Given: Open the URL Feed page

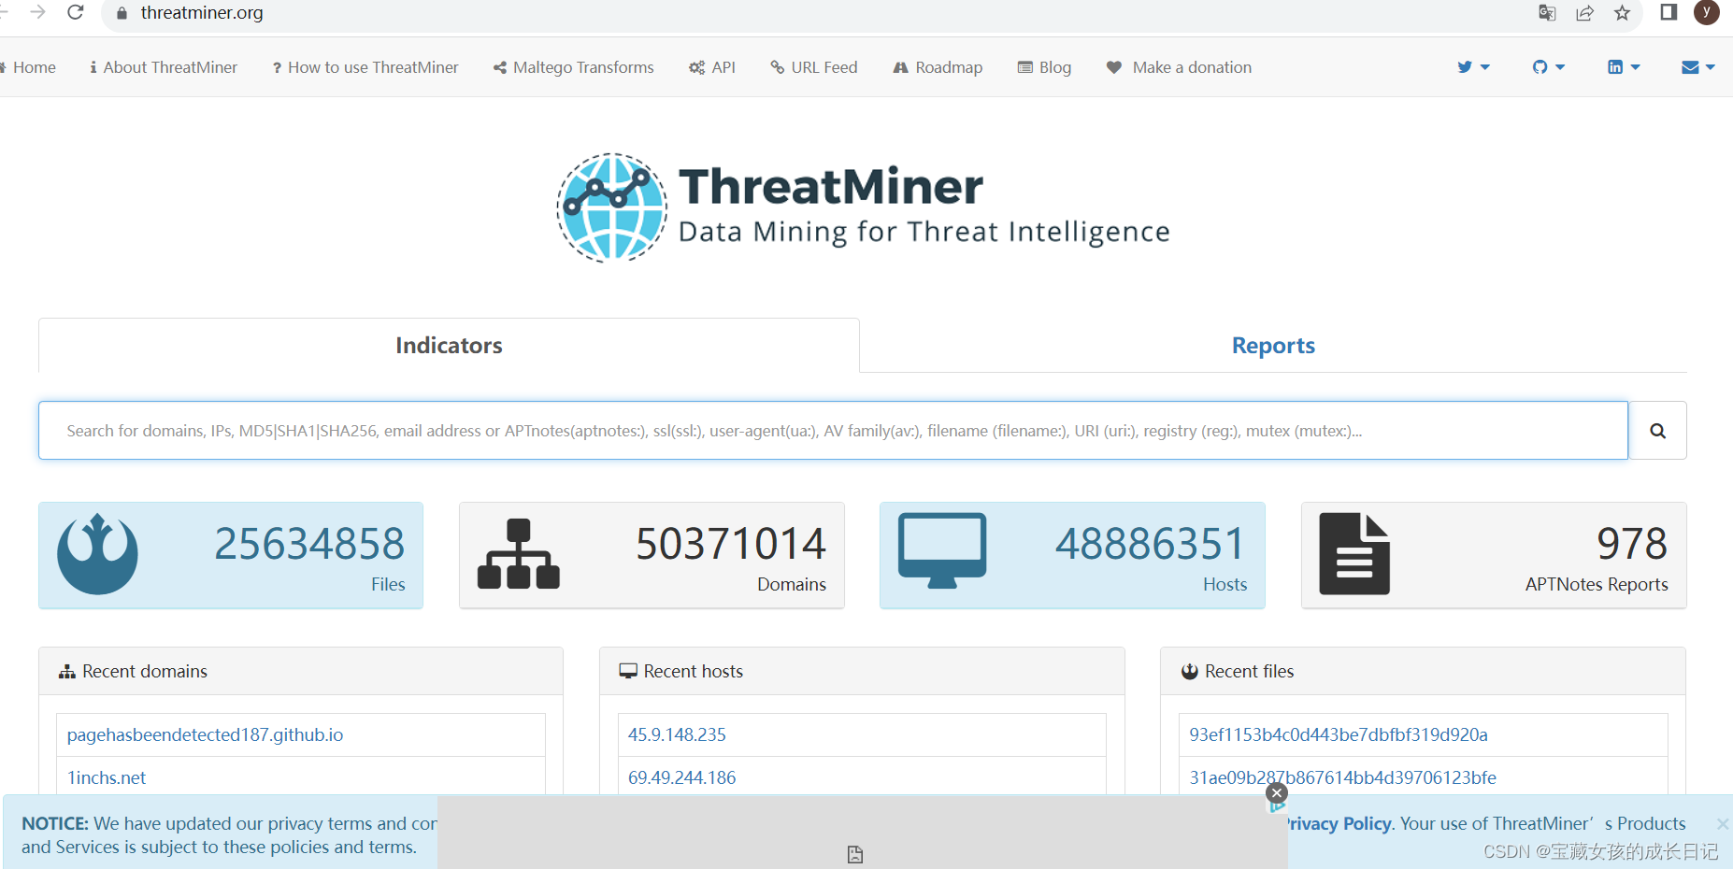Looking at the screenshot, I should 814,67.
